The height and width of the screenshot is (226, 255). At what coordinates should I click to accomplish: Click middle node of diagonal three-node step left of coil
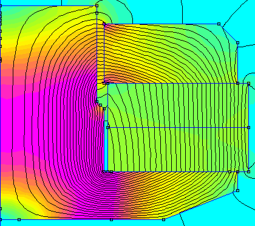(100, 105)
